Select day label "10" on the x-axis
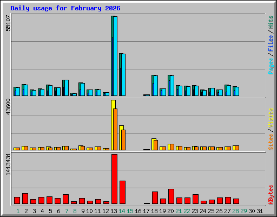The height and width of the screenshot is (217, 277). pos(89,211)
